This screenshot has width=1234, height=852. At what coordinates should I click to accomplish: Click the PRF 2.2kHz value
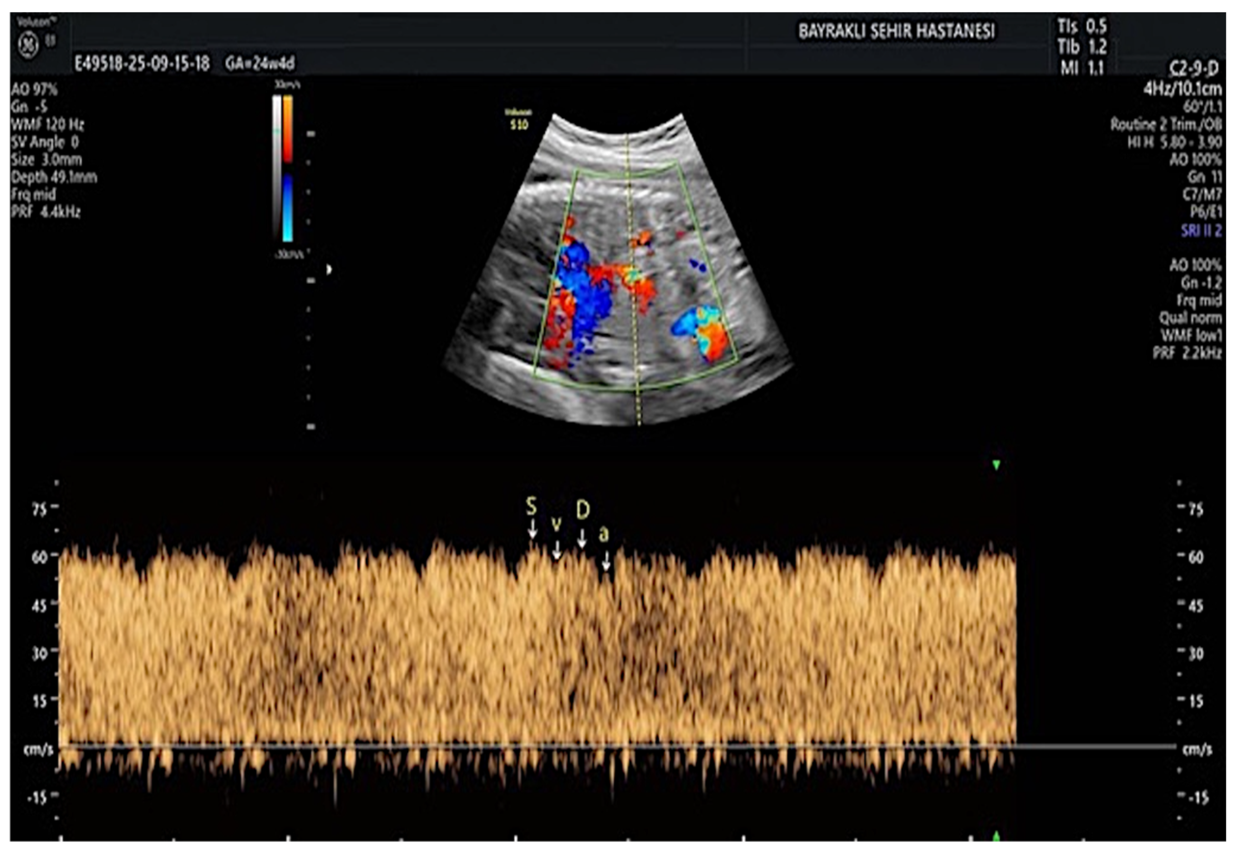pyautogui.click(x=1187, y=354)
